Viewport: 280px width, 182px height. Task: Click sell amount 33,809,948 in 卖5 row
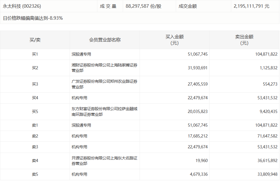(x=266, y=174)
